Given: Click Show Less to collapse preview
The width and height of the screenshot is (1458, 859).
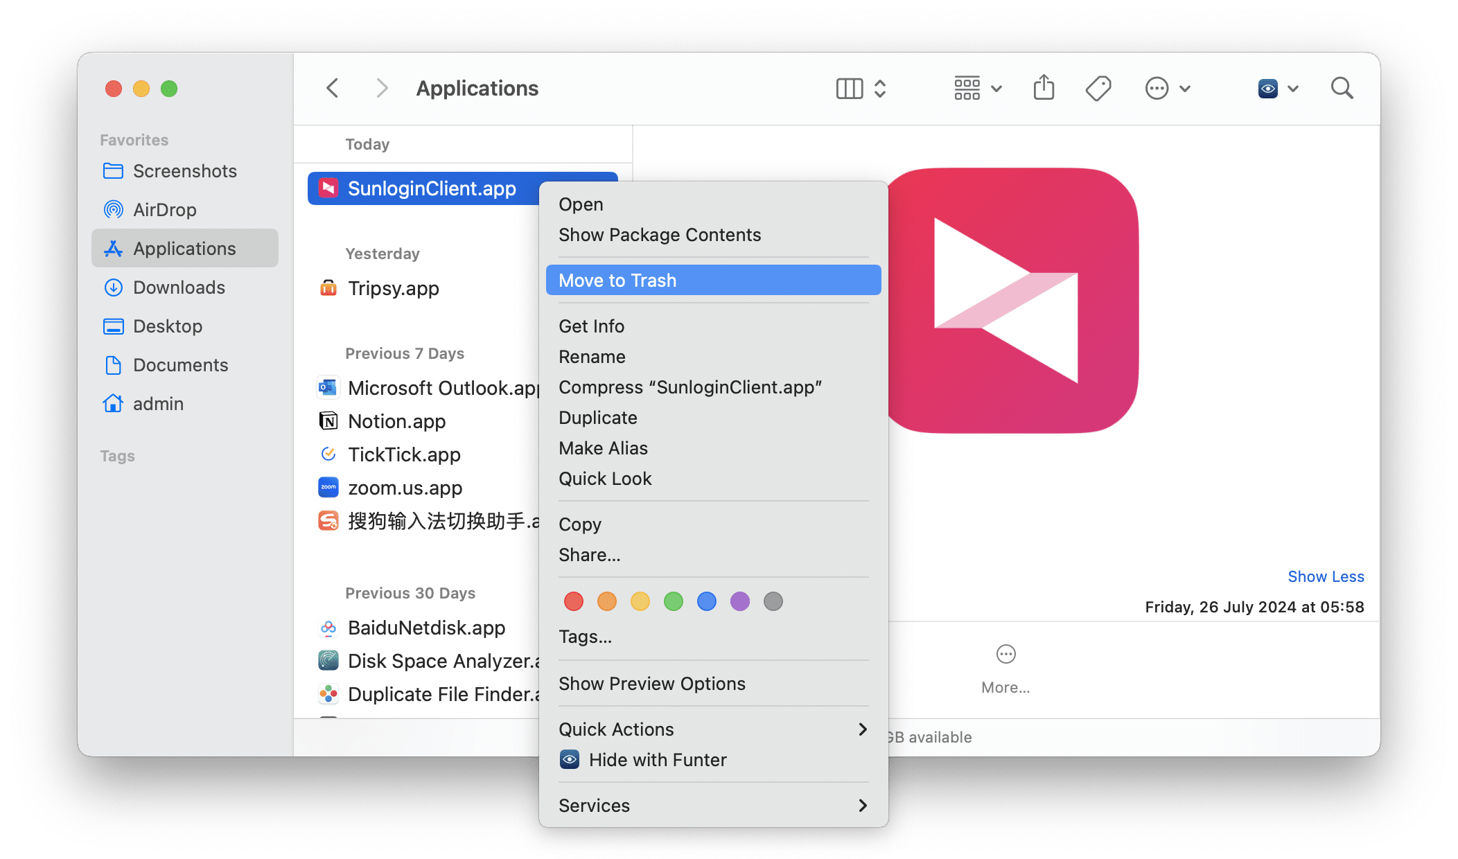Looking at the screenshot, I should click(x=1325, y=577).
